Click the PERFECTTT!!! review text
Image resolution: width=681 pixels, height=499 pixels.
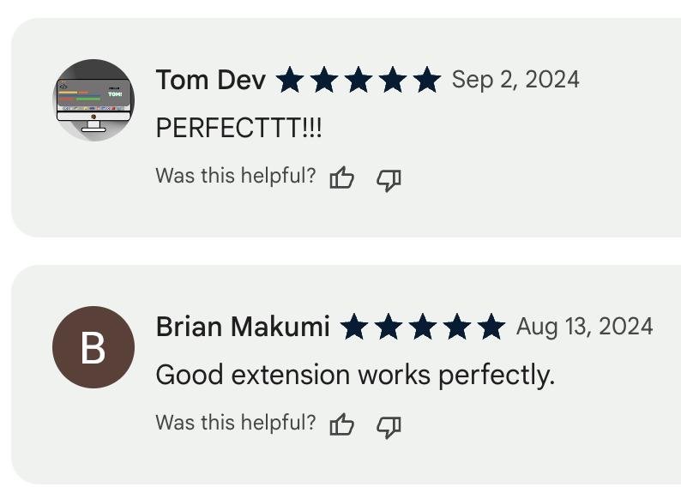(239, 129)
